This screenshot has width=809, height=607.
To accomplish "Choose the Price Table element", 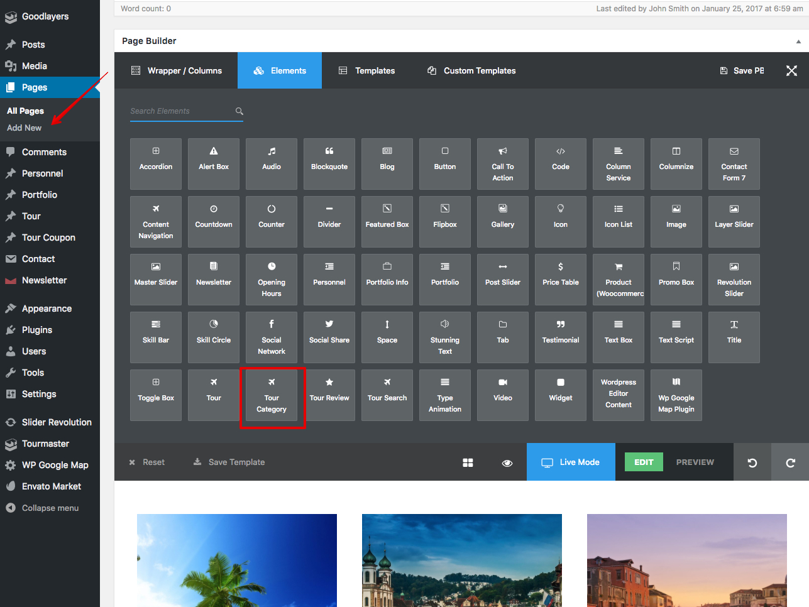I will 561,280.
